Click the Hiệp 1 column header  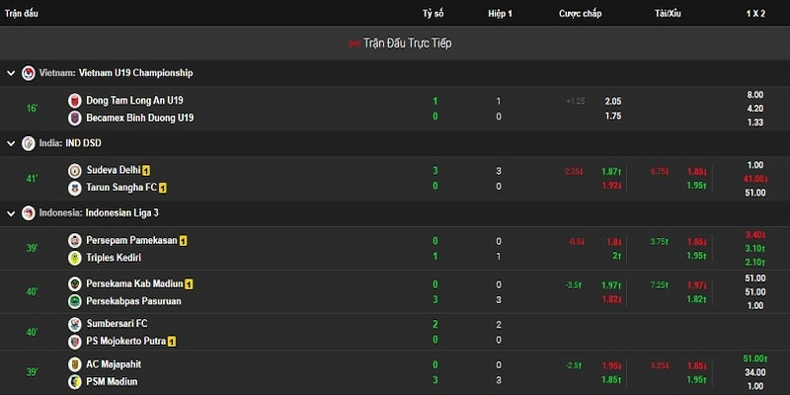(x=500, y=14)
